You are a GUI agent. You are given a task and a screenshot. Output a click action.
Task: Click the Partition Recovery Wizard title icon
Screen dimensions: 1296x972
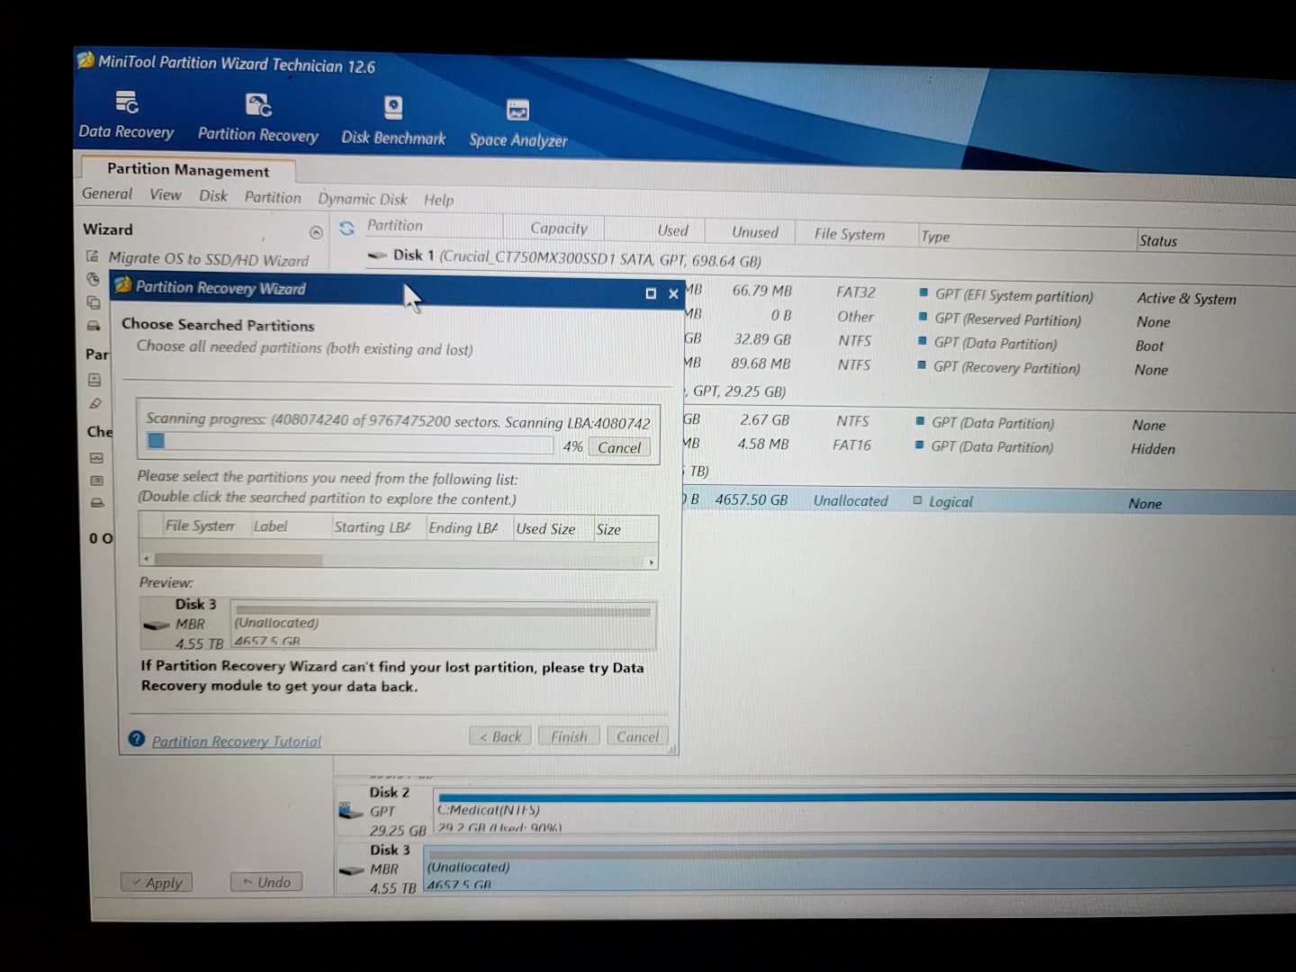(x=123, y=284)
